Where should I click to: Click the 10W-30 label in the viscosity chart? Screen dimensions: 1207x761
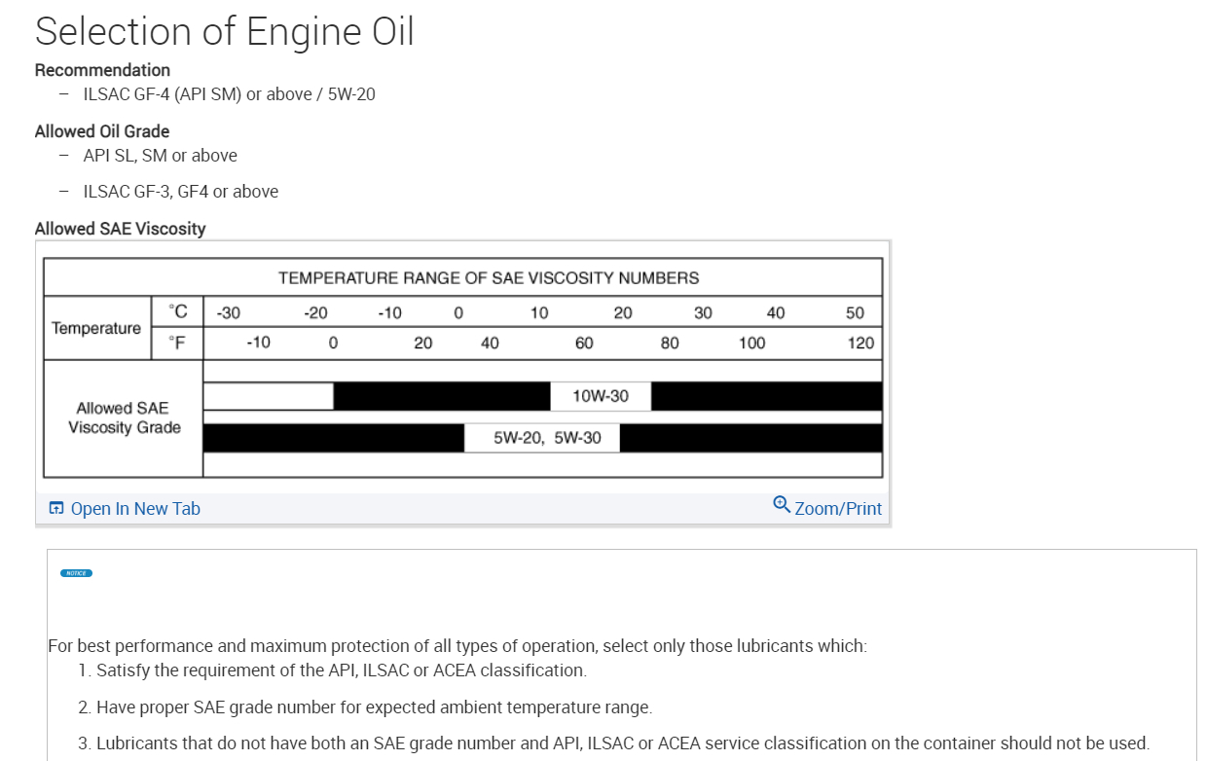(x=601, y=396)
